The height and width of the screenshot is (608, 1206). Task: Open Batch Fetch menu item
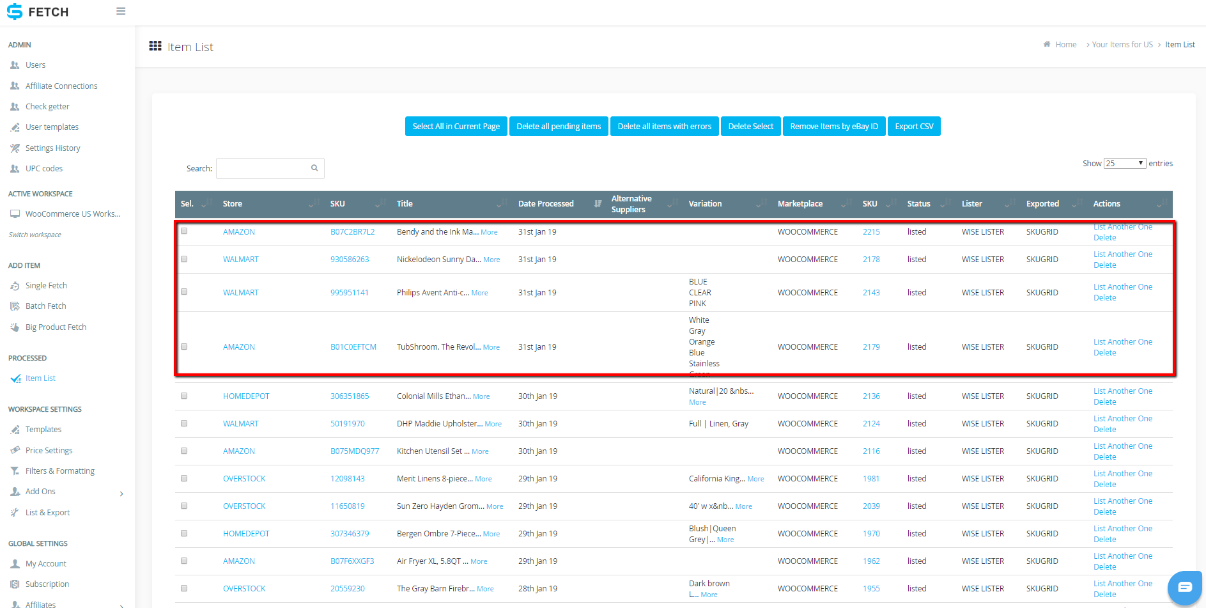46,306
